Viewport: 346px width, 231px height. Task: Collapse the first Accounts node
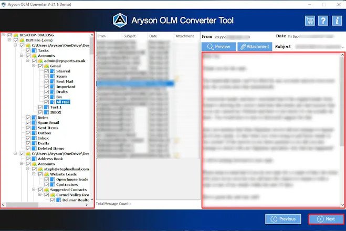[x=22, y=55]
